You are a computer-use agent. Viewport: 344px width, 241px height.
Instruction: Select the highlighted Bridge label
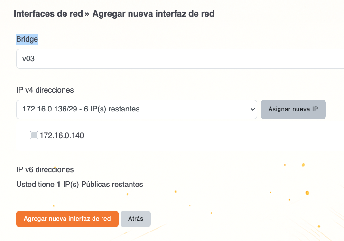tap(27, 39)
